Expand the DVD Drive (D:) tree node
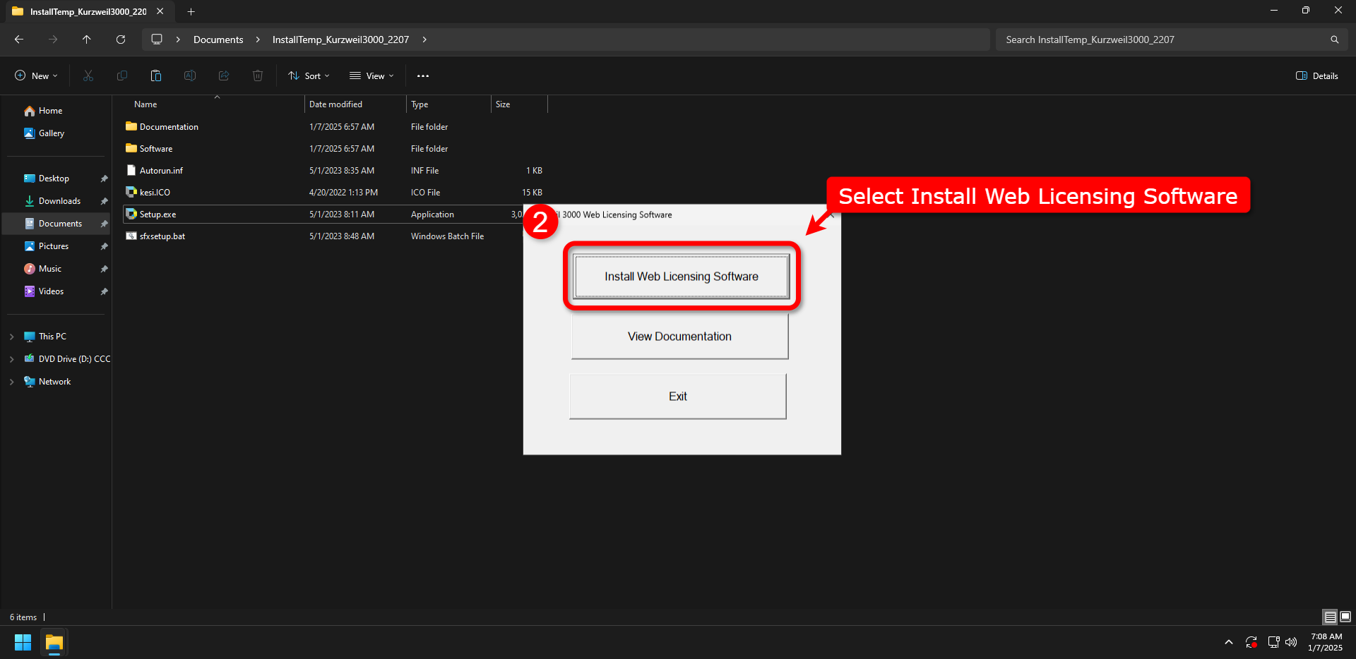Viewport: 1356px width, 659px height. point(12,359)
